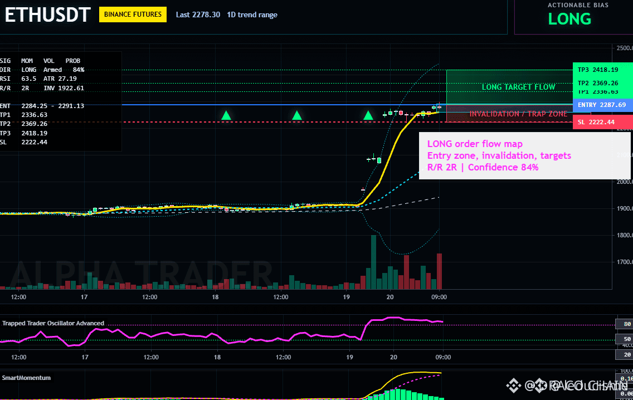Image resolution: width=633 pixels, height=400 pixels.
Task: Click the yellow BINANCE FUTURES badge
Action: pyautogui.click(x=133, y=14)
